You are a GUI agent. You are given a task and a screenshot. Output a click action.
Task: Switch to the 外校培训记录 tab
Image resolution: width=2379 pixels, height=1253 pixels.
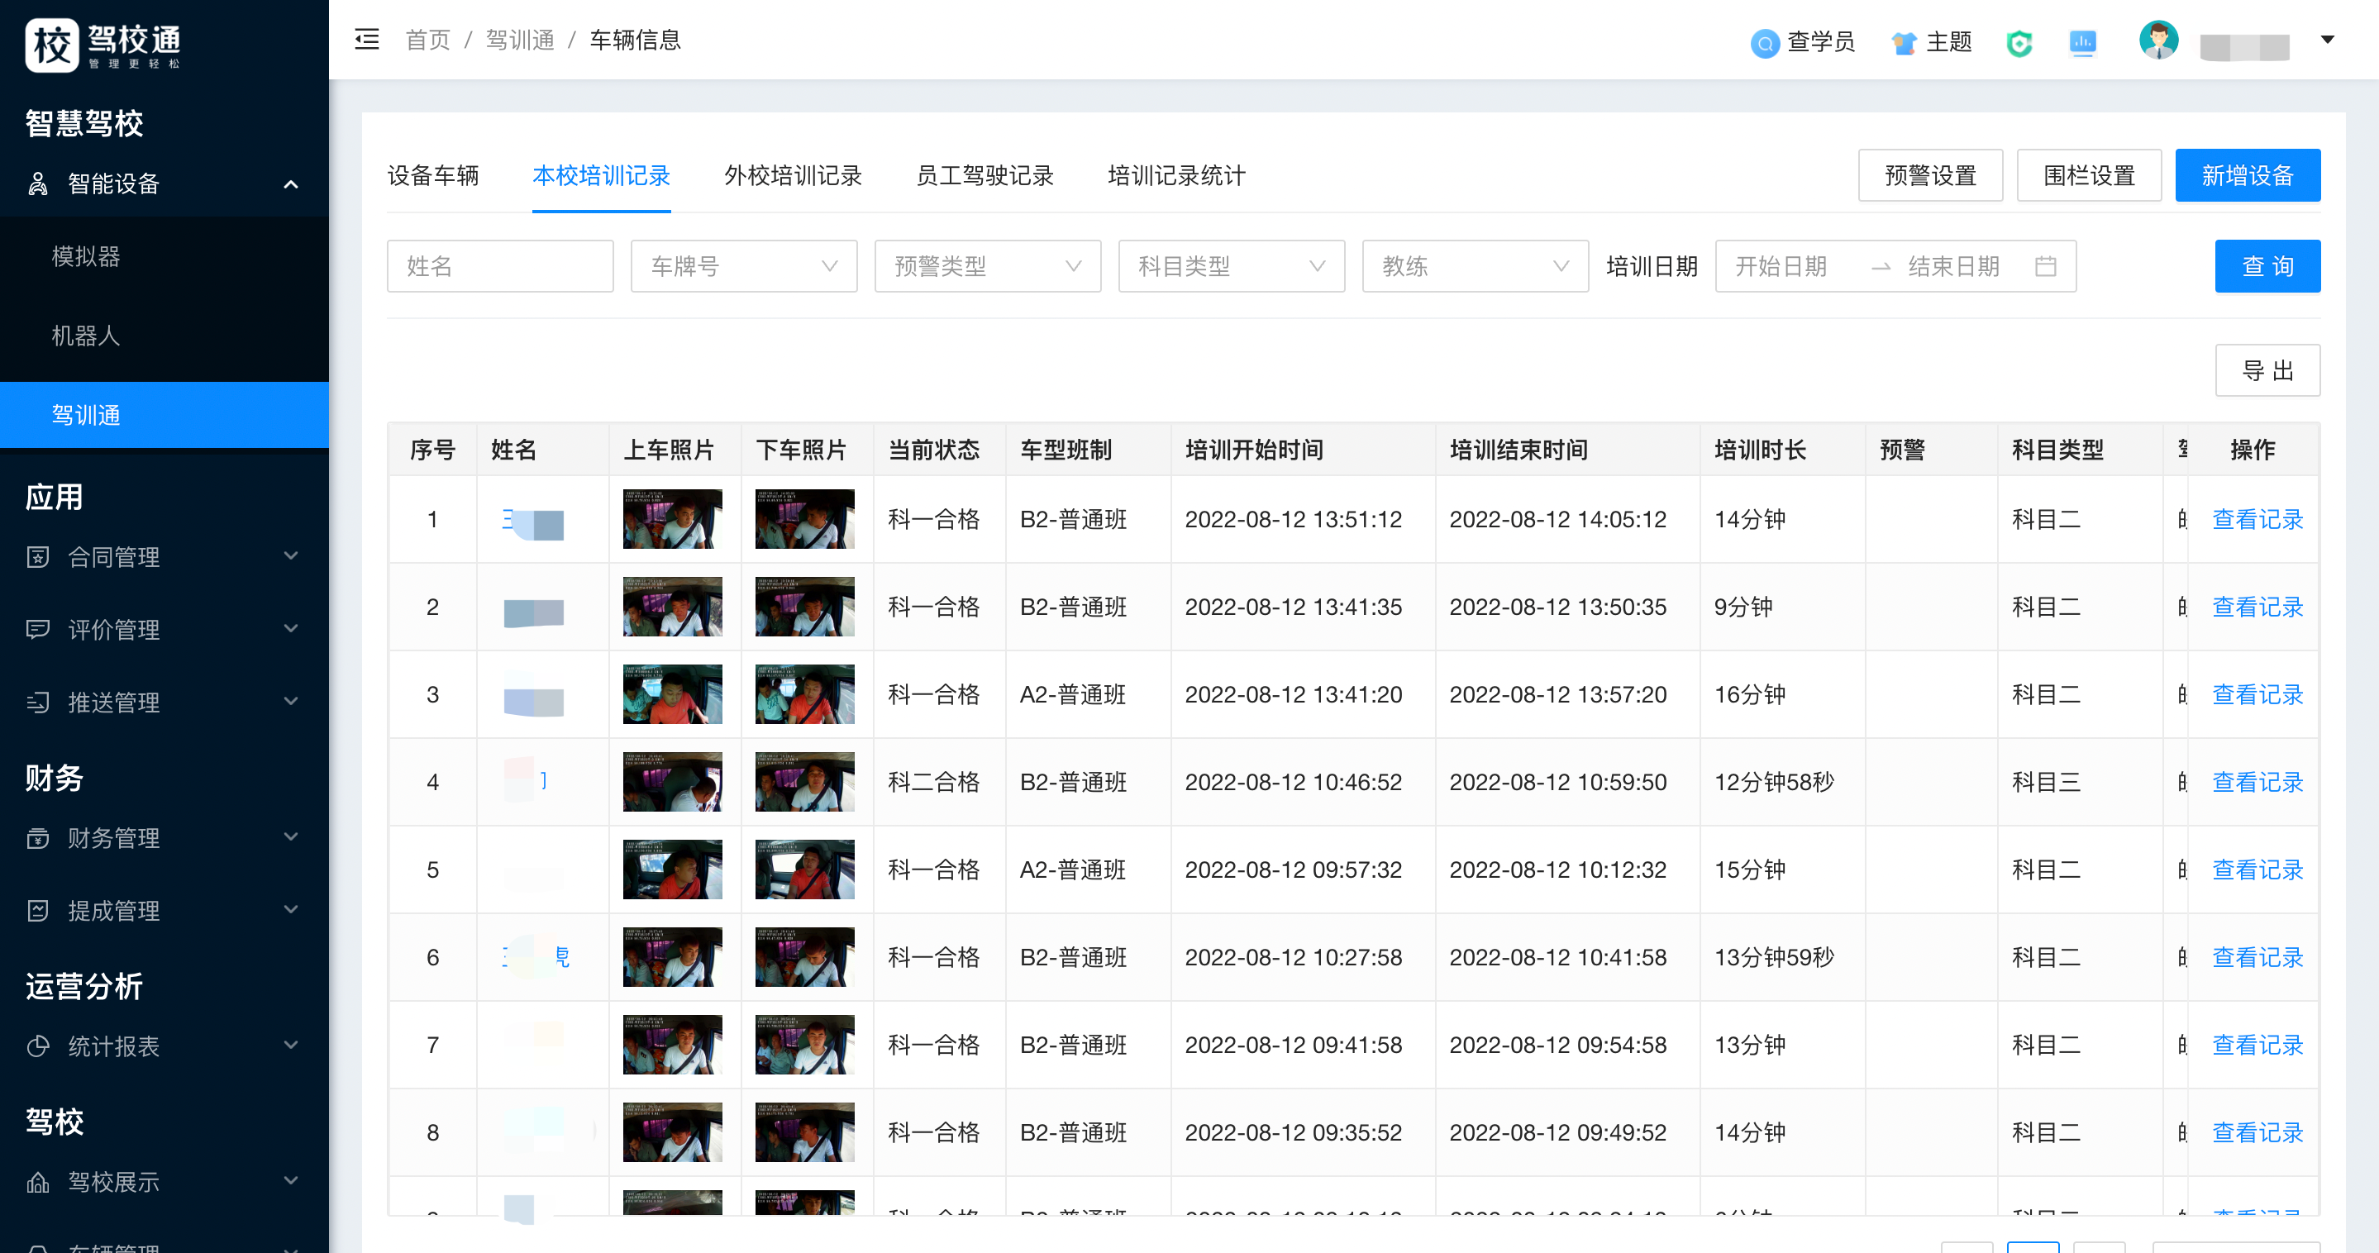coord(794,175)
